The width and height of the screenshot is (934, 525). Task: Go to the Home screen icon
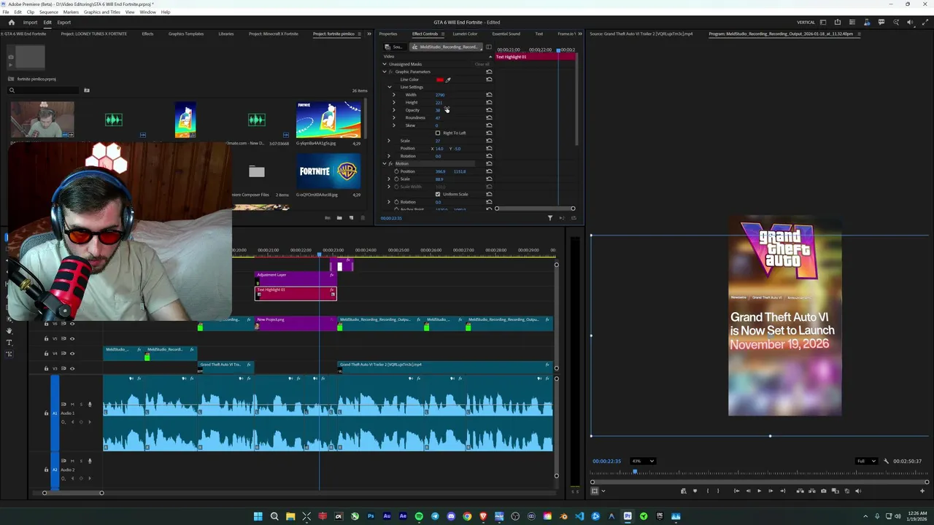(x=11, y=22)
